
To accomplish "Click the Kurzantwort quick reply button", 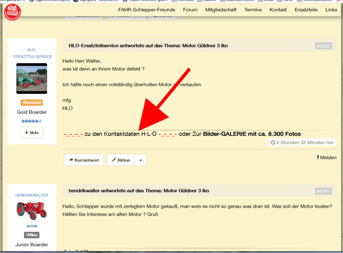I will click(84, 160).
